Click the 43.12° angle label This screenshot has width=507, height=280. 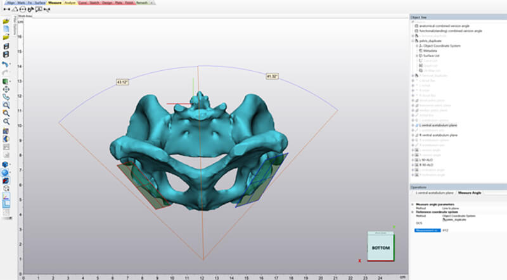(x=124, y=82)
